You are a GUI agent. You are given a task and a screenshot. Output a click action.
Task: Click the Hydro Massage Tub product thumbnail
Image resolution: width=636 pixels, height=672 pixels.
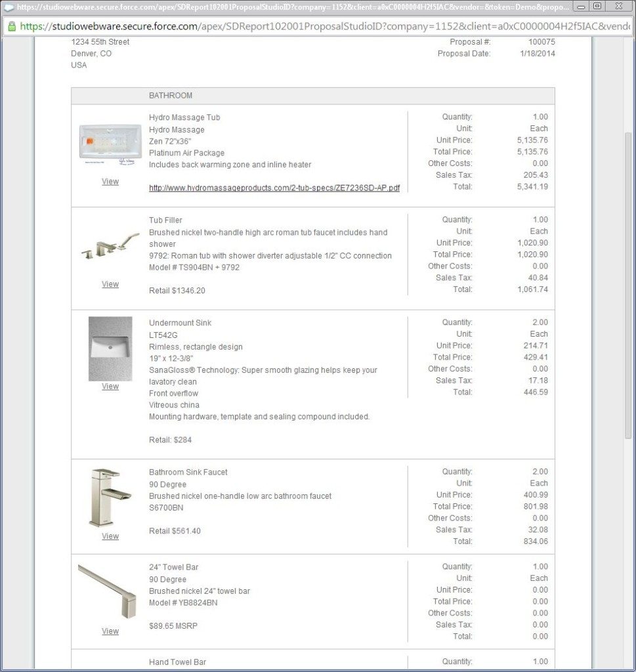click(110, 144)
